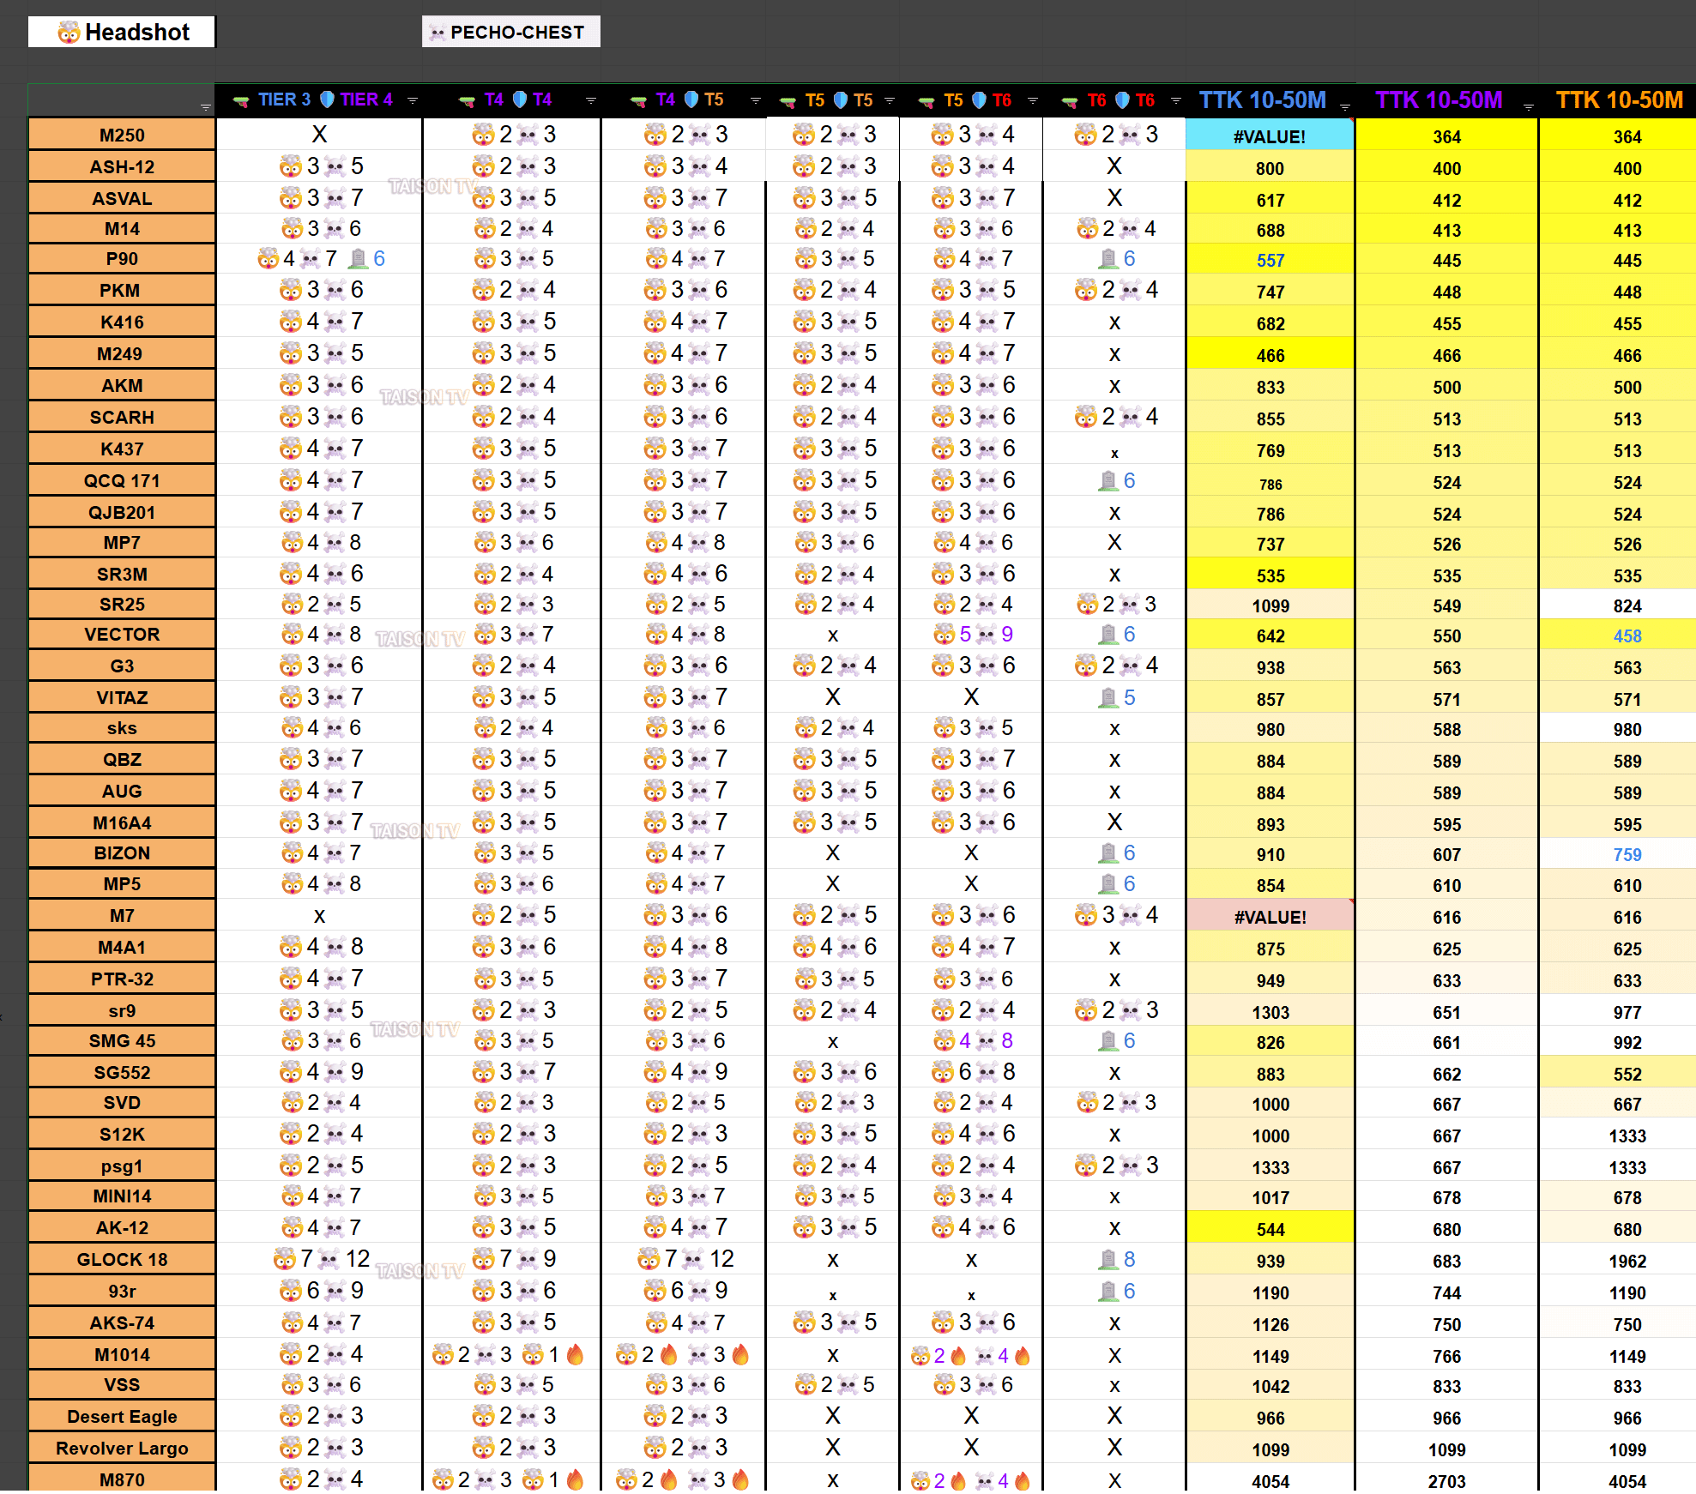Viewport: 1696px width, 1494px height.
Task: Open the purple TTK 10-50M filter dropdown
Action: 1528,107
